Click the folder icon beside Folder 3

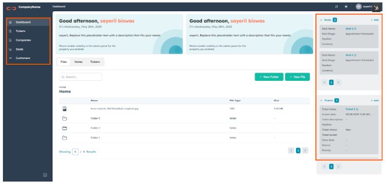coord(65,118)
